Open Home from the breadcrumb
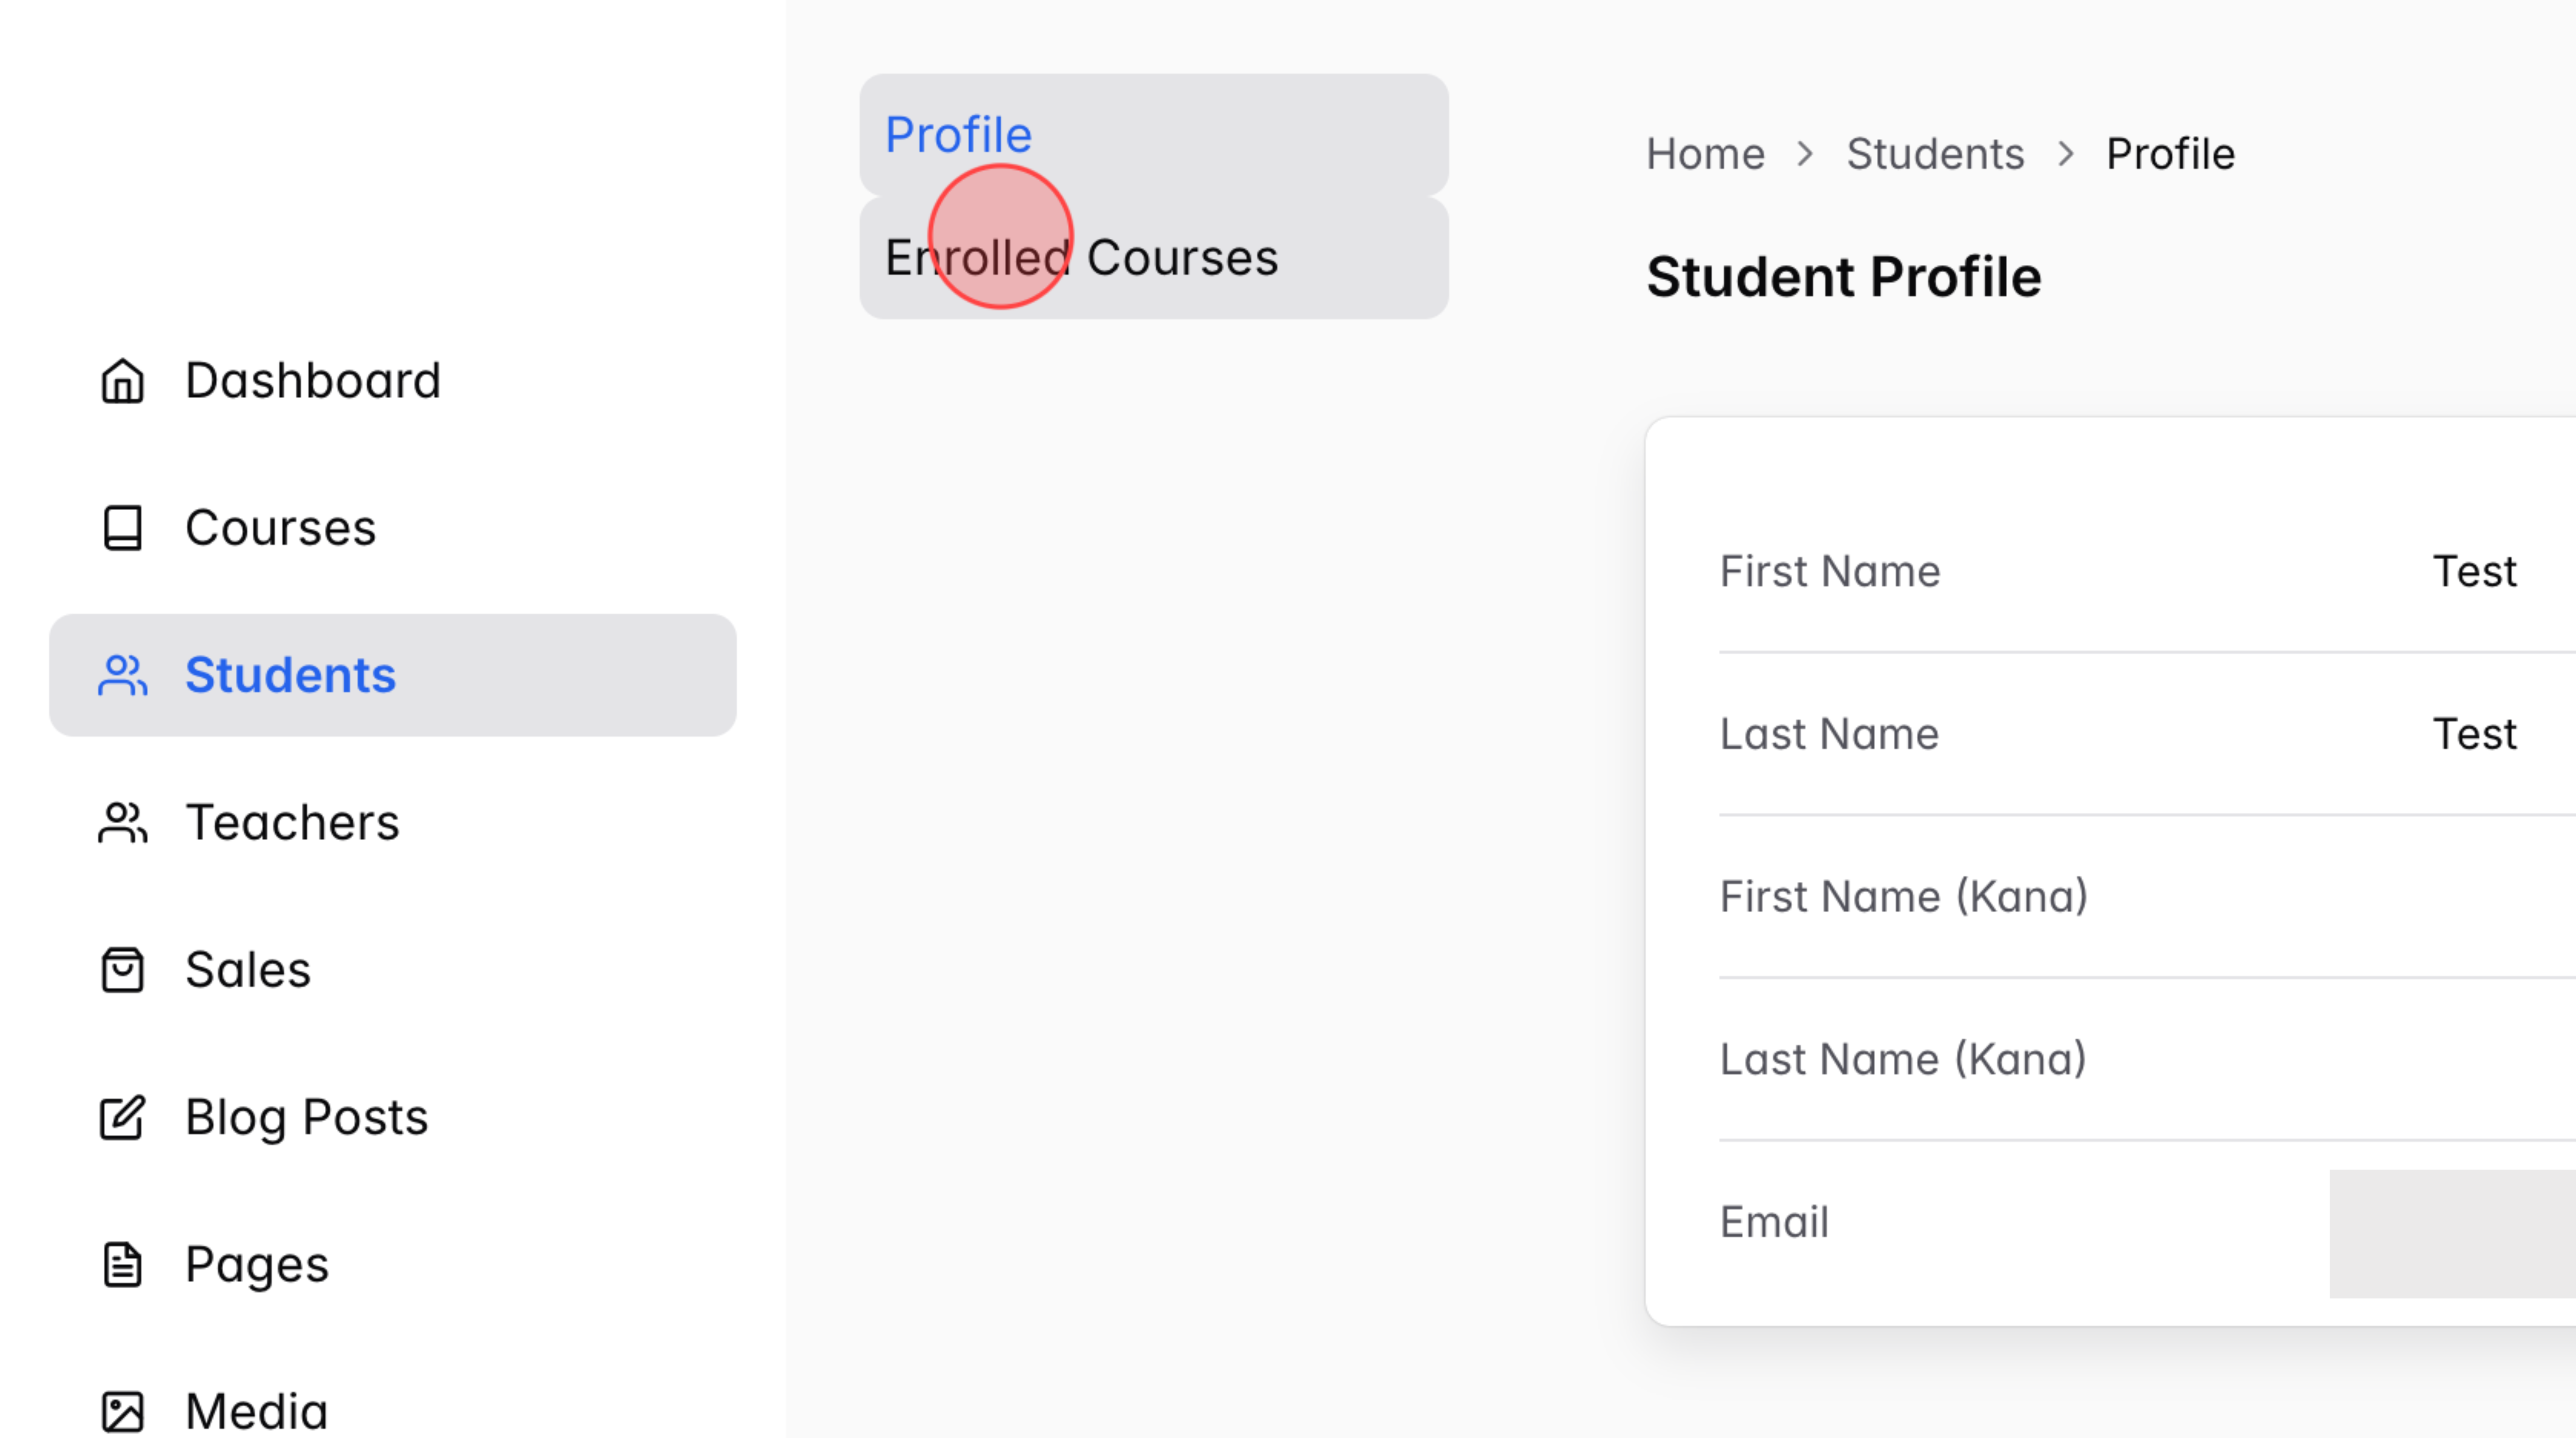Screen dimensions: 2576x1438 pos(1704,153)
